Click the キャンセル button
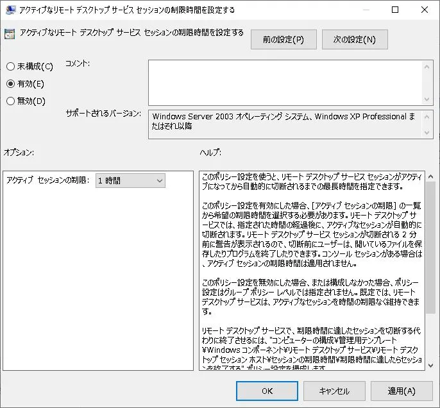The width and height of the screenshot is (440, 408). [x=334, y=391]
